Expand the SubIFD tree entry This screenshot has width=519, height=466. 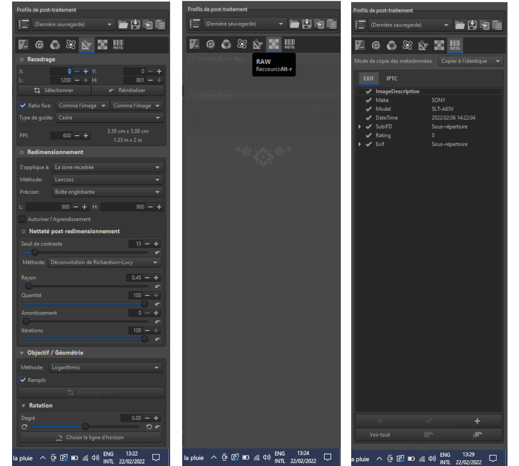pyautogui.click(x=360, y=126)
